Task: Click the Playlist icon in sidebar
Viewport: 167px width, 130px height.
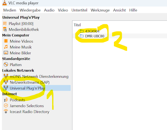Action: click(5, 23)
